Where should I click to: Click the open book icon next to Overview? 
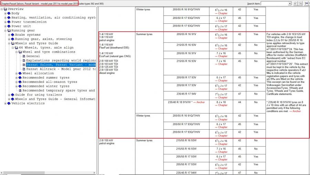point(5,9)
